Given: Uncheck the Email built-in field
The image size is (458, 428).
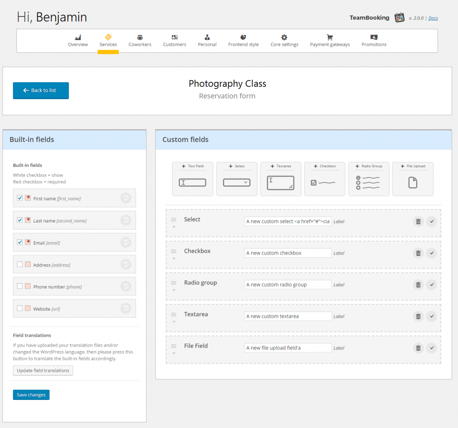Looking at the screenshot, I should [x=19, y=242].
